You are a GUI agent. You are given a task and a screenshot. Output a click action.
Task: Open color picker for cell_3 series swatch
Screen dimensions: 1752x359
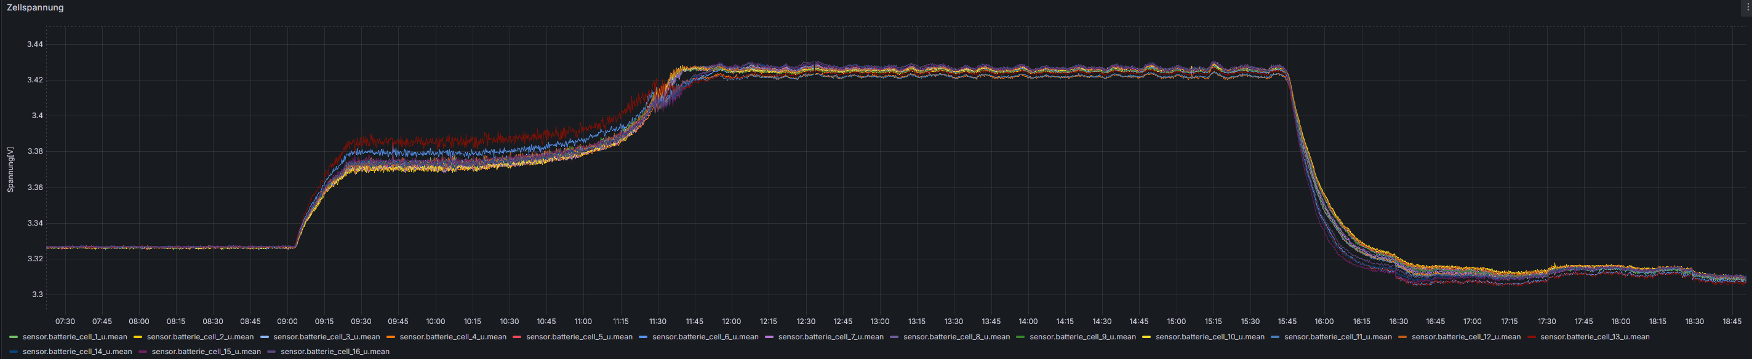click(x=265, y=337)
